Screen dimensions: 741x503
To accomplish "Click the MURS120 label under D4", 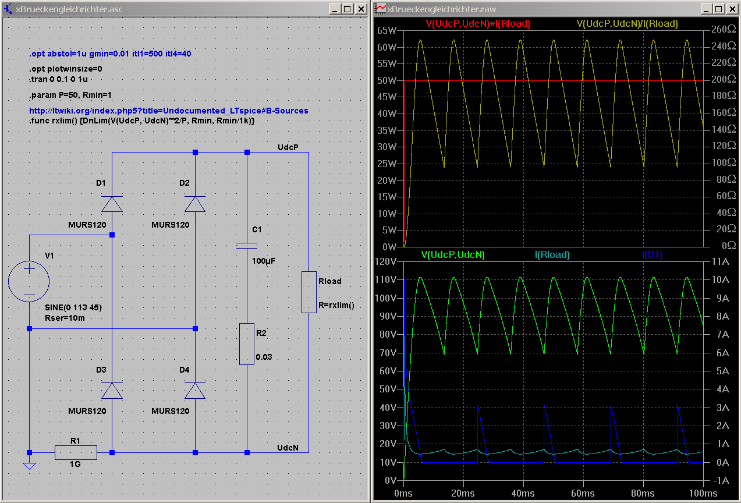I will pyautogui.click(x=171, y=411).
